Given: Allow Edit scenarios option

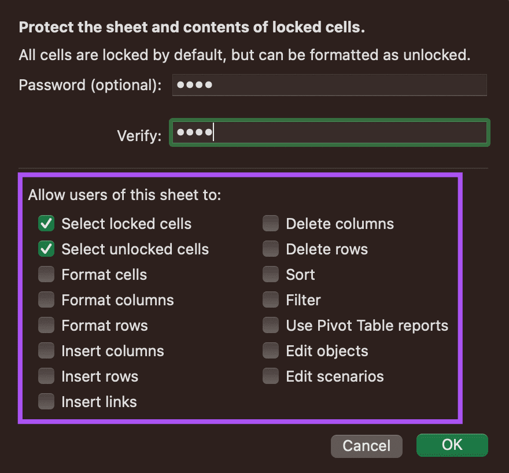Looking at the screenshot, I should coord(271,376).
